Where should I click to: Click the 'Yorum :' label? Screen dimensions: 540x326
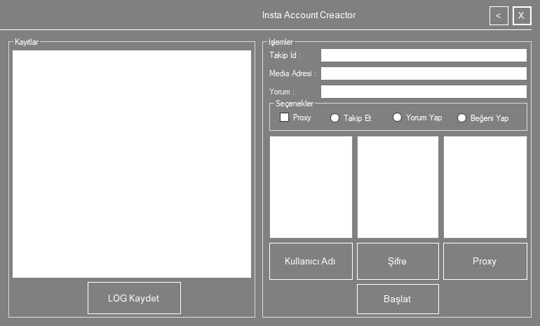[282, 92]
